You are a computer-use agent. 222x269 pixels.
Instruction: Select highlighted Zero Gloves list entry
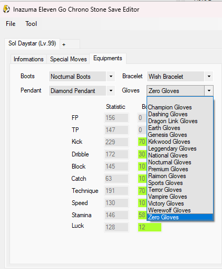click(x=180, y=217)
